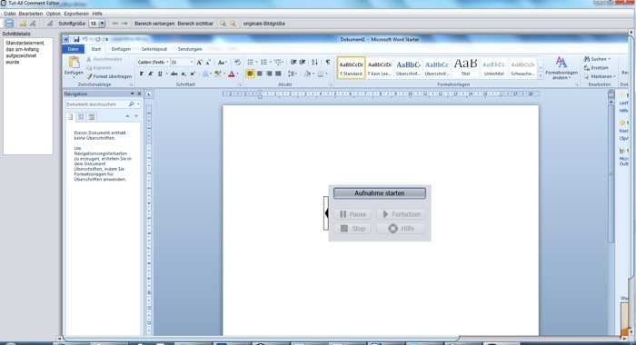This screenshot has width=636, height=345.
Task: Toggle strikethrough formatting
Action: (x=174, y=74)
